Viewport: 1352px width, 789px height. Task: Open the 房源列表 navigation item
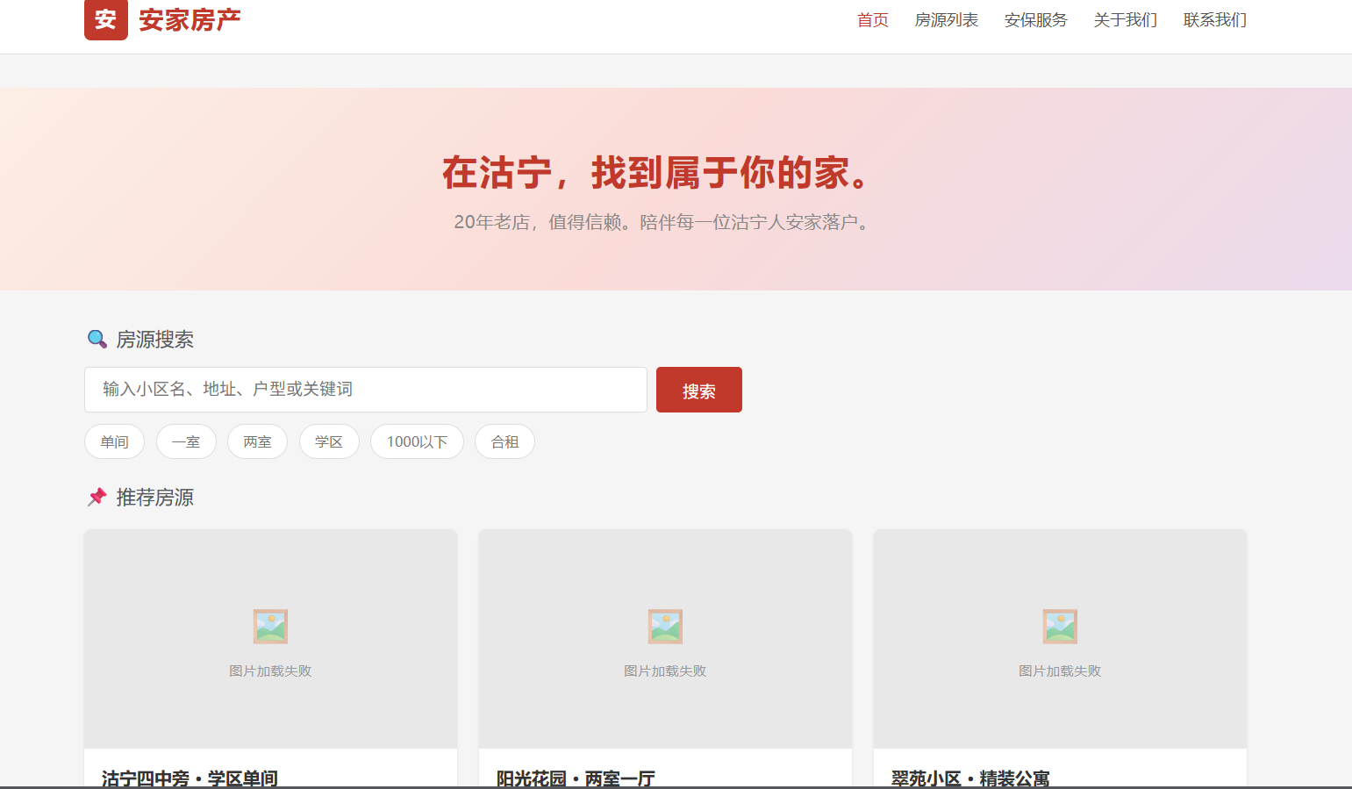[x=946, y=19]
